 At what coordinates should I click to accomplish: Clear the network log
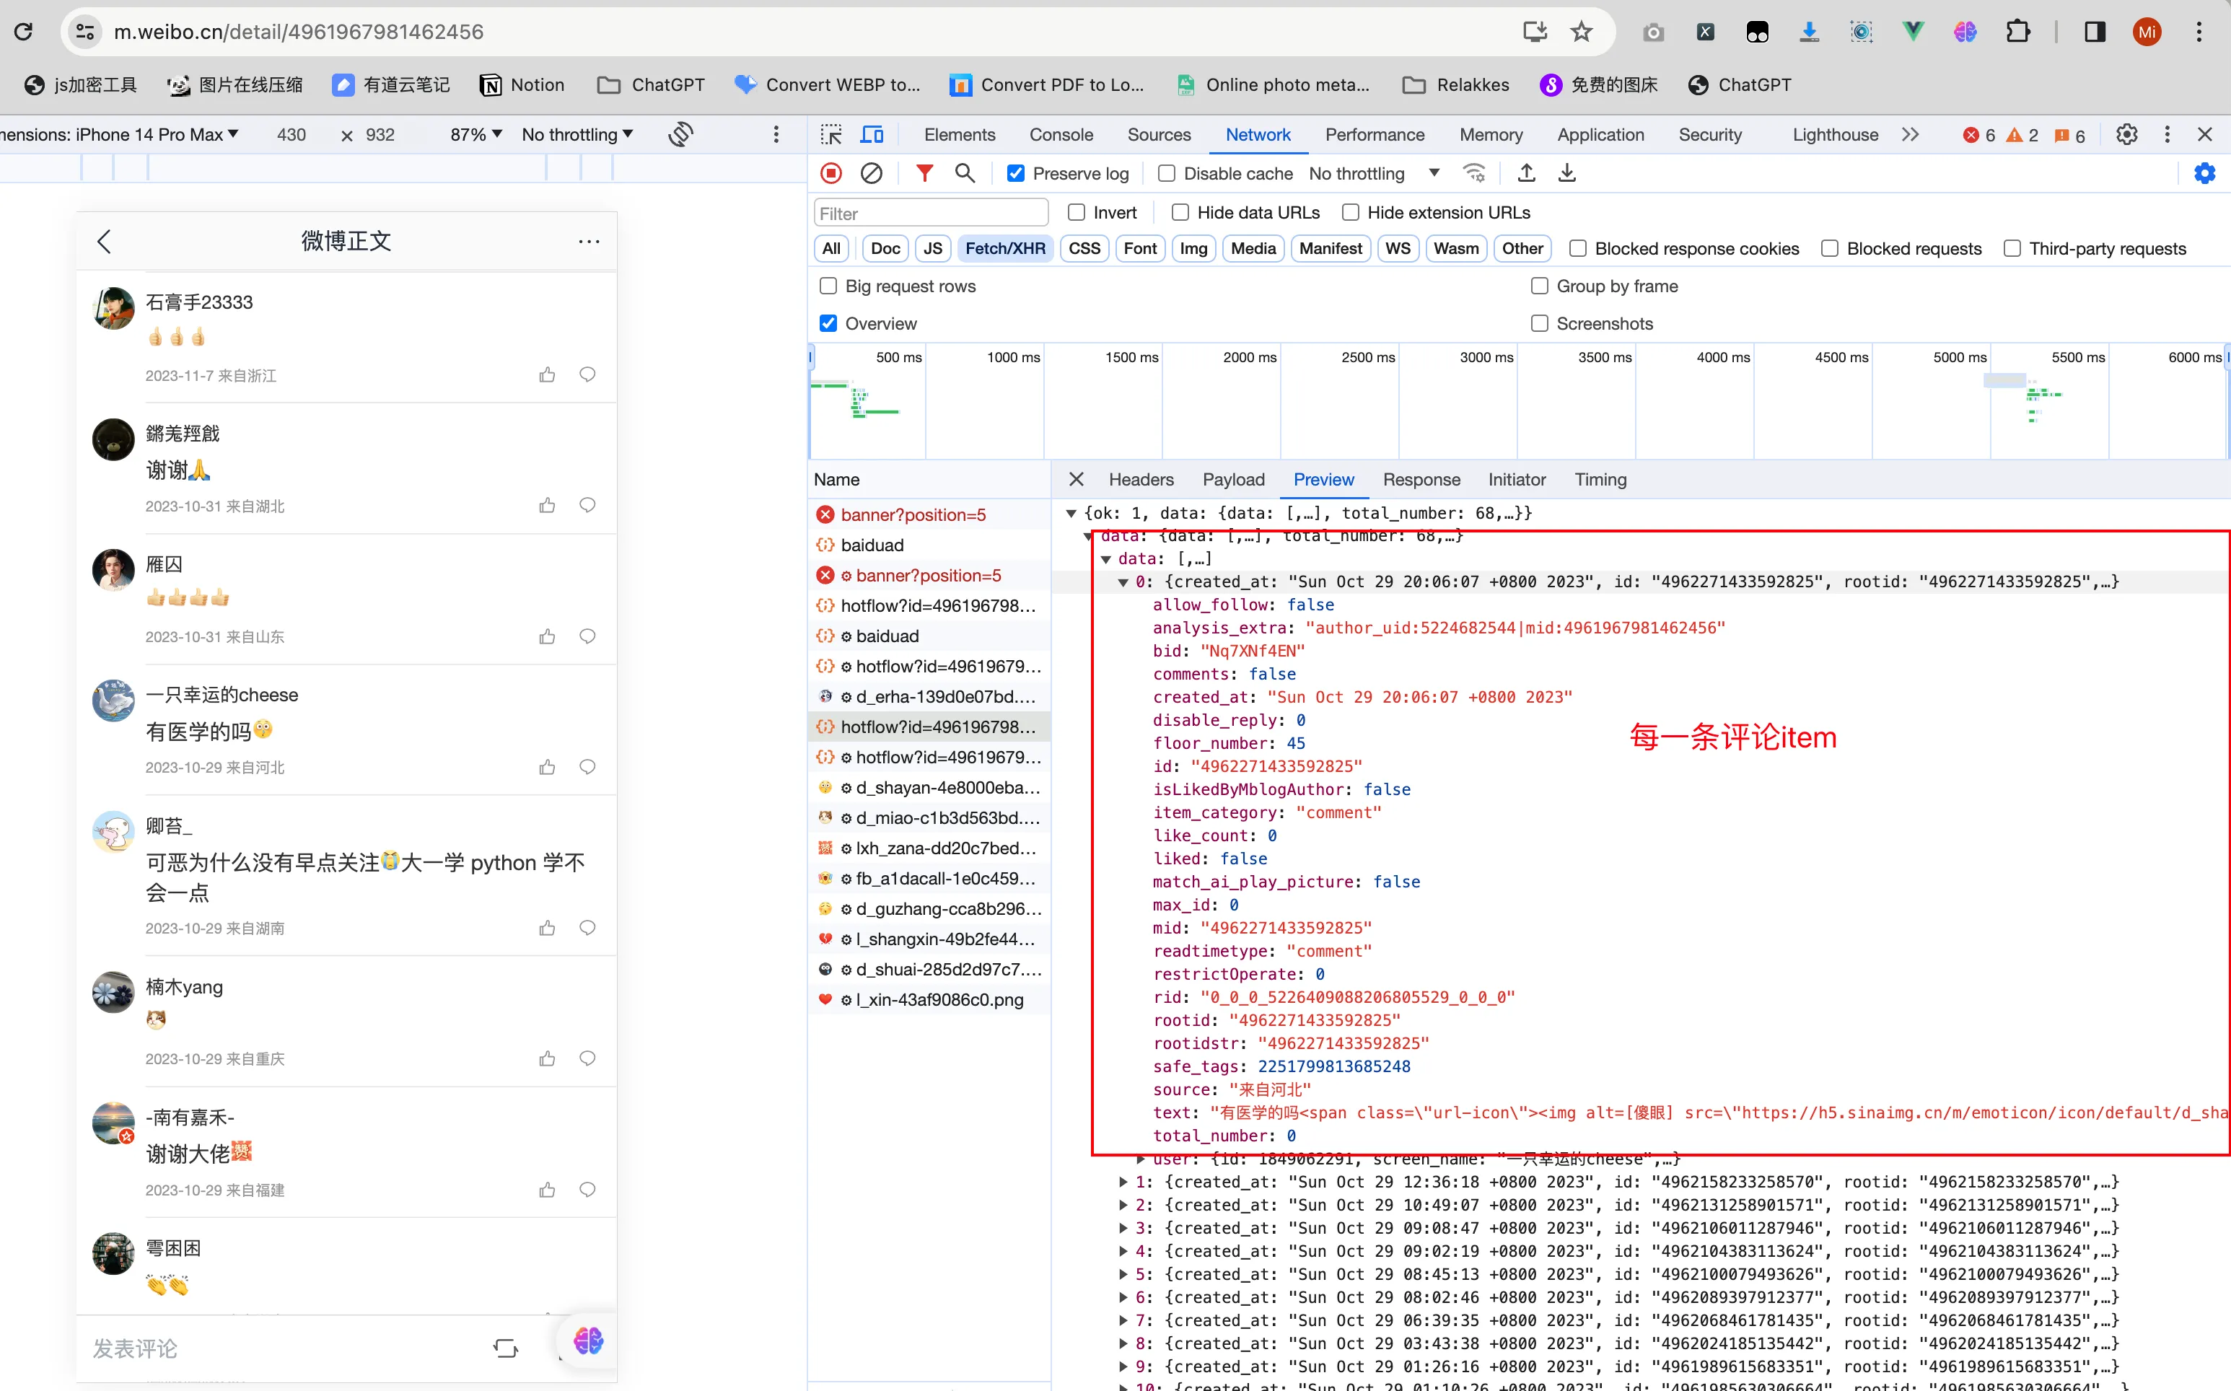click(871, 173)
